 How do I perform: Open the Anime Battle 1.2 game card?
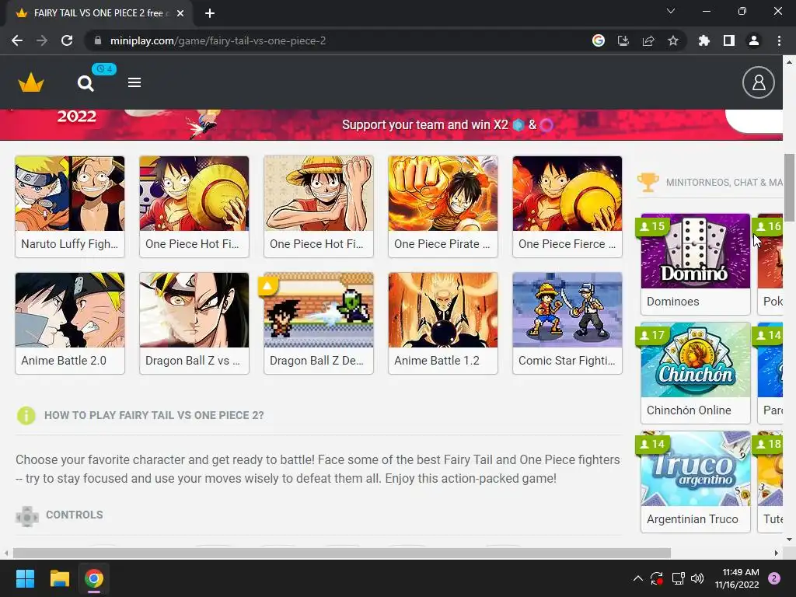click(443, 323)
